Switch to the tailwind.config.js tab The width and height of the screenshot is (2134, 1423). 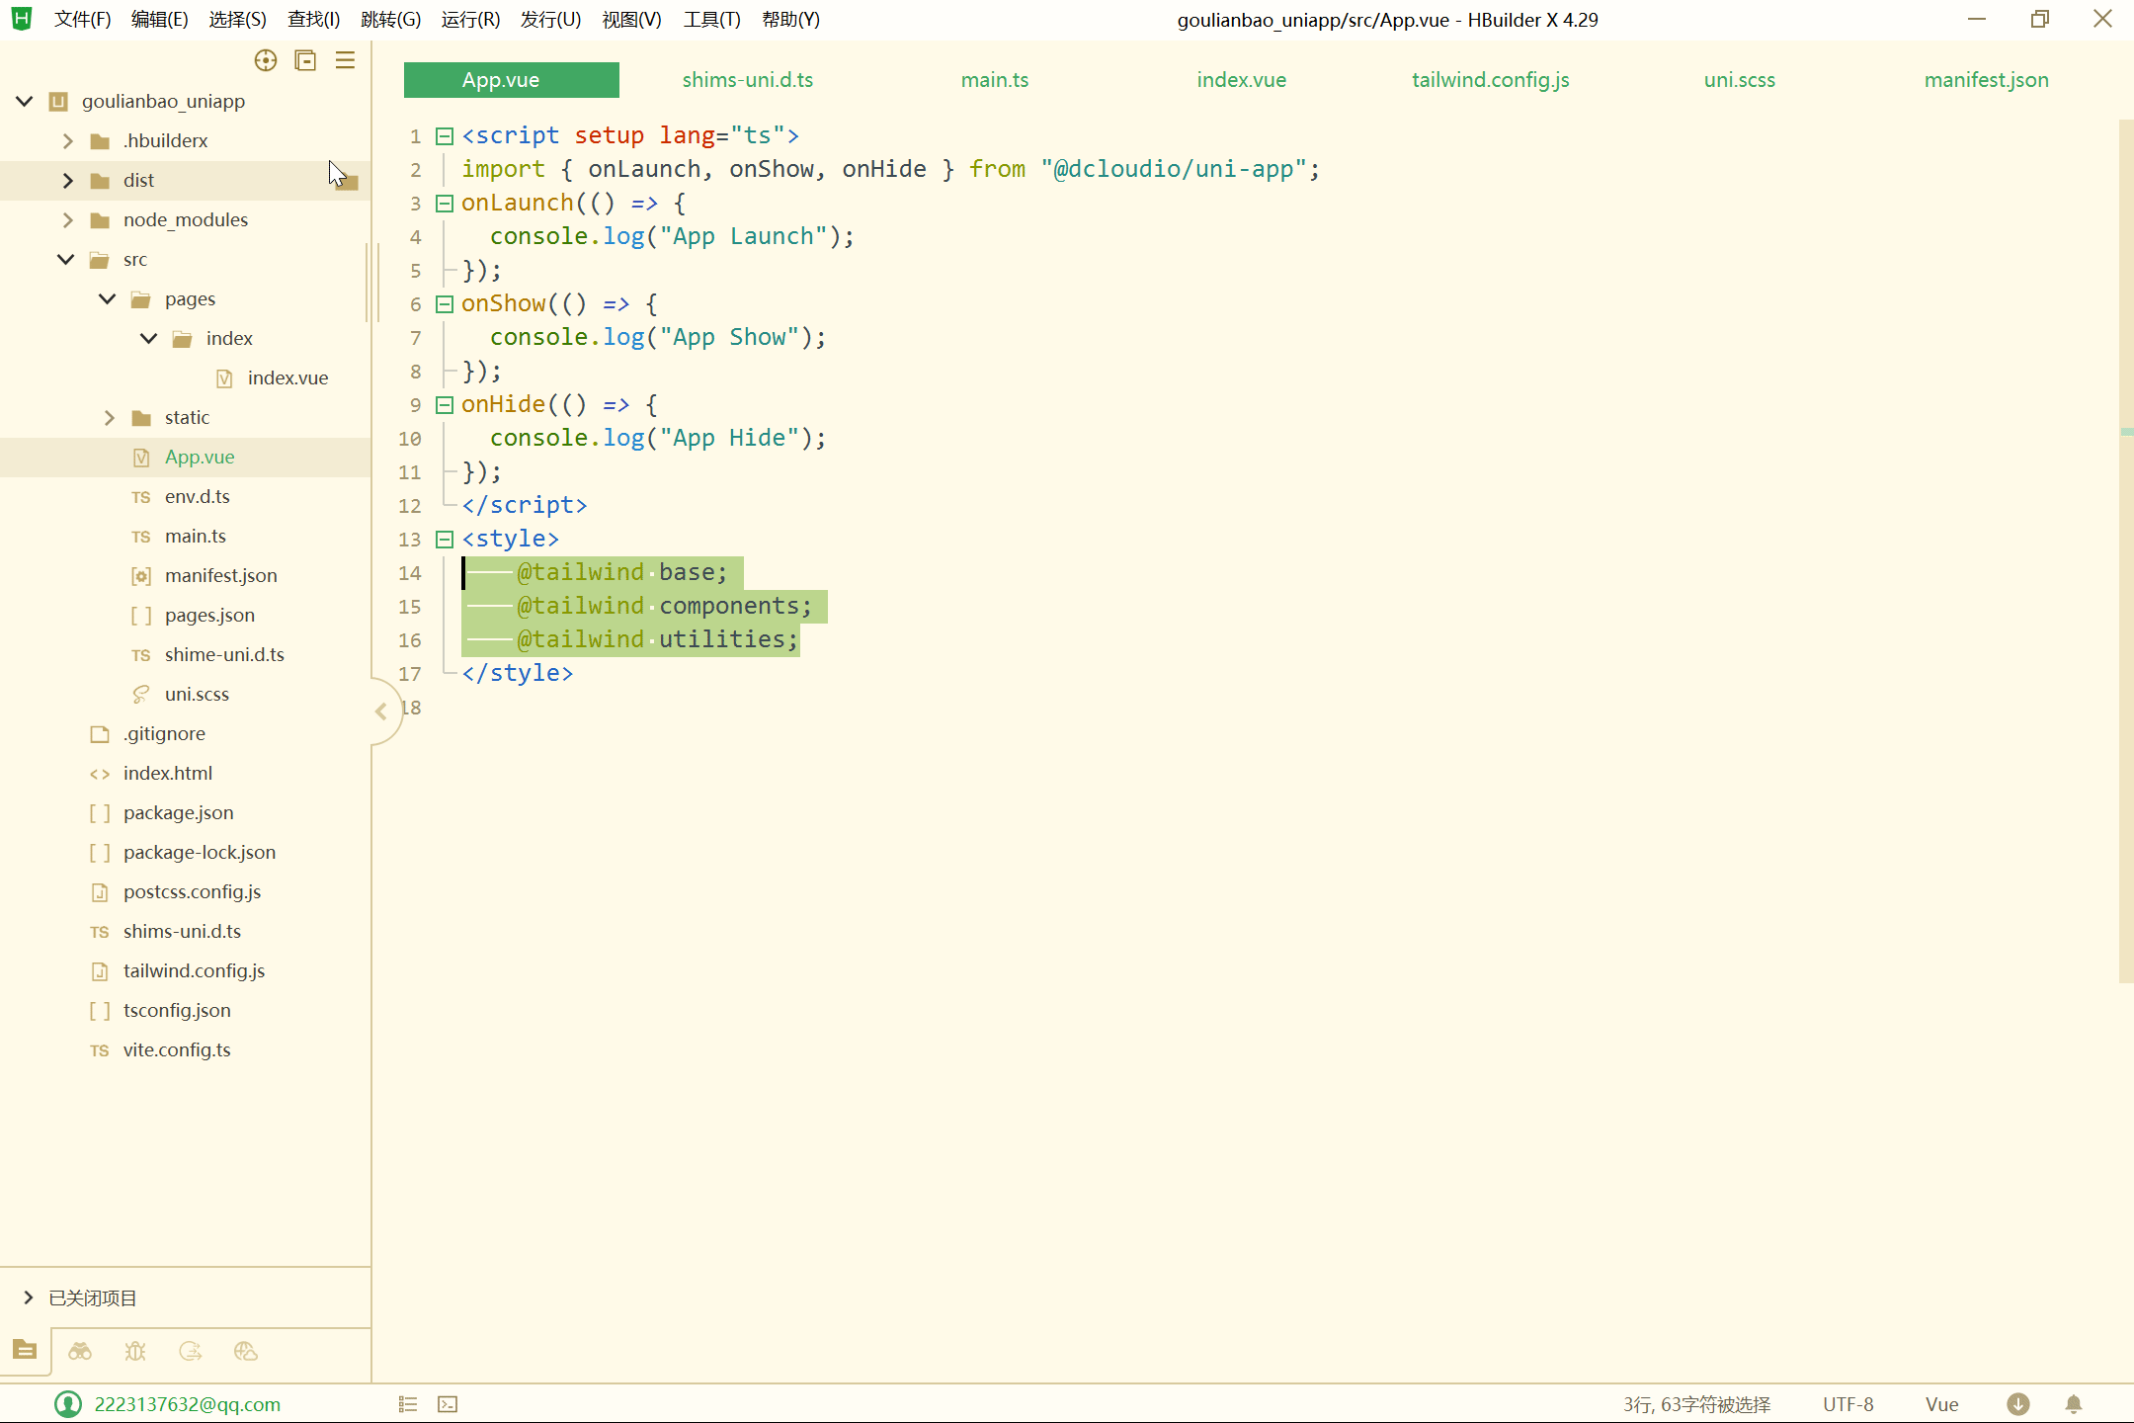click(x=1490, y=80)
